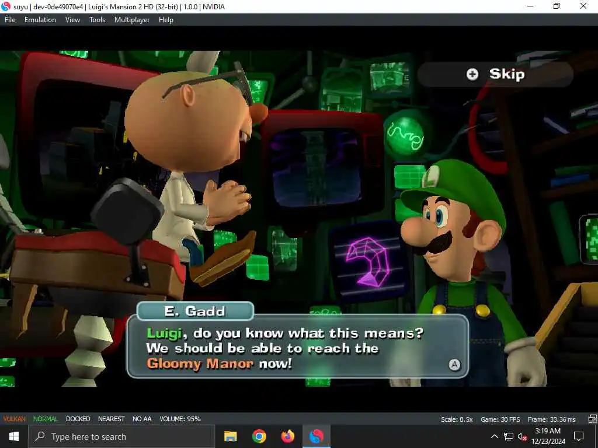Show hidden system tray icons

pyautogui.click(x=494, y=436)
